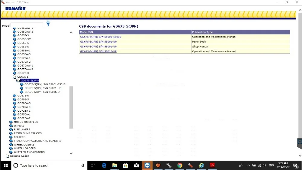Click the book icon beside GD655-3C

point(14,39)
